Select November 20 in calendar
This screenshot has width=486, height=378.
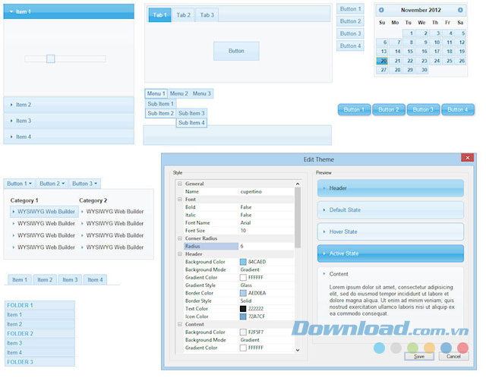(x=383, y=61)
